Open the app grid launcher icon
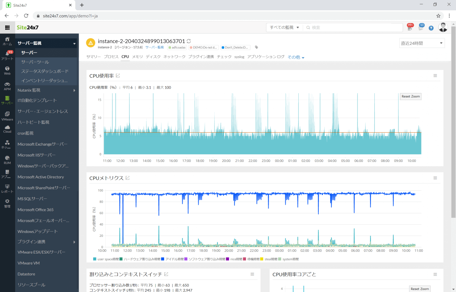This screenshot has width=456, height=292. pyautogui.click(x=7, y=27)
